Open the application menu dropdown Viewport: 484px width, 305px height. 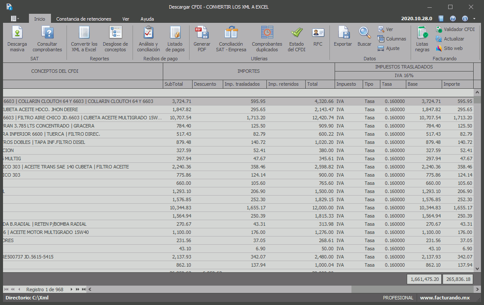(15, 19)
